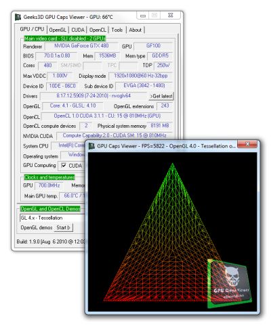Click the GPU field showing GF100

pos(153,46)
